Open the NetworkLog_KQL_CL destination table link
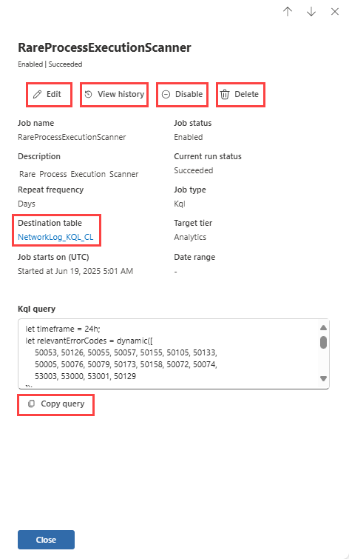349x559 pixels. point(55,237)
